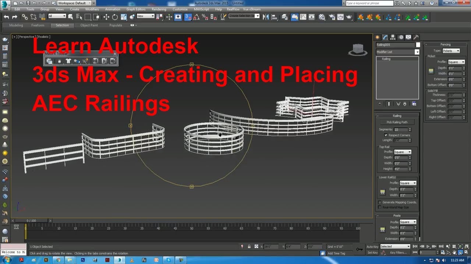Open the Rendering menu
The height and width of the screenshot is (264, 471).
[x=159, y=9]
